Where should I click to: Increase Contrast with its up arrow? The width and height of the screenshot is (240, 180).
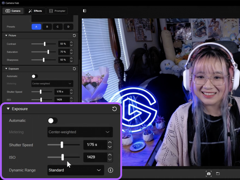(71, 42)
